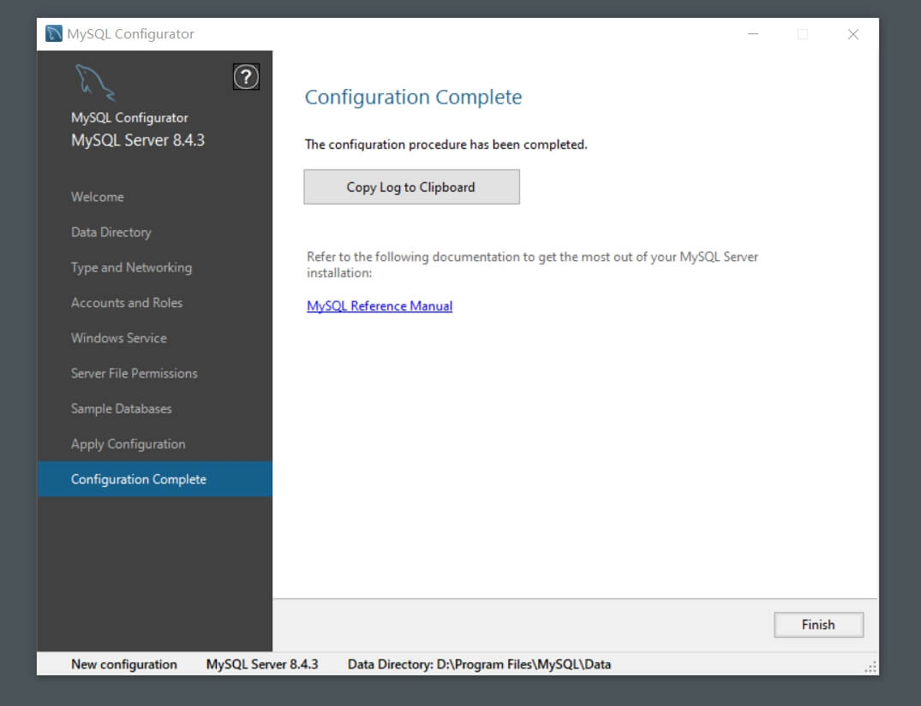Open the Server File Permissions step
This screenshot has height=706, width=921.
134,373
